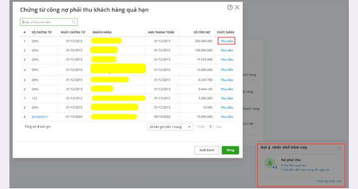The width and height of the screenshot is (358, 189).
Task: Collapse the reminder panel minimize icon
Action: 339,148
